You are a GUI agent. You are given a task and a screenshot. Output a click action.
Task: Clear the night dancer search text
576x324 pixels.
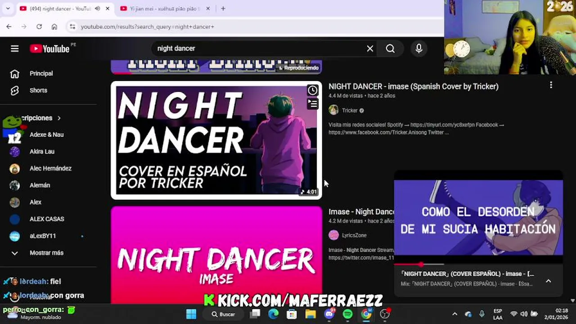click(x=370, y=49)
